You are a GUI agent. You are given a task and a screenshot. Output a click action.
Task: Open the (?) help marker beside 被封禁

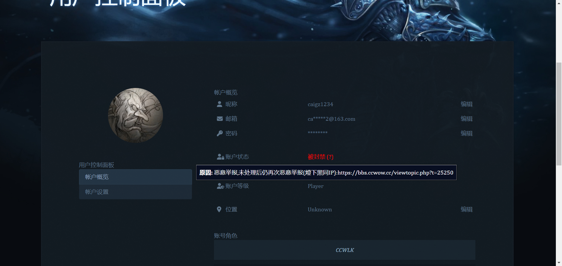[330, 157]
